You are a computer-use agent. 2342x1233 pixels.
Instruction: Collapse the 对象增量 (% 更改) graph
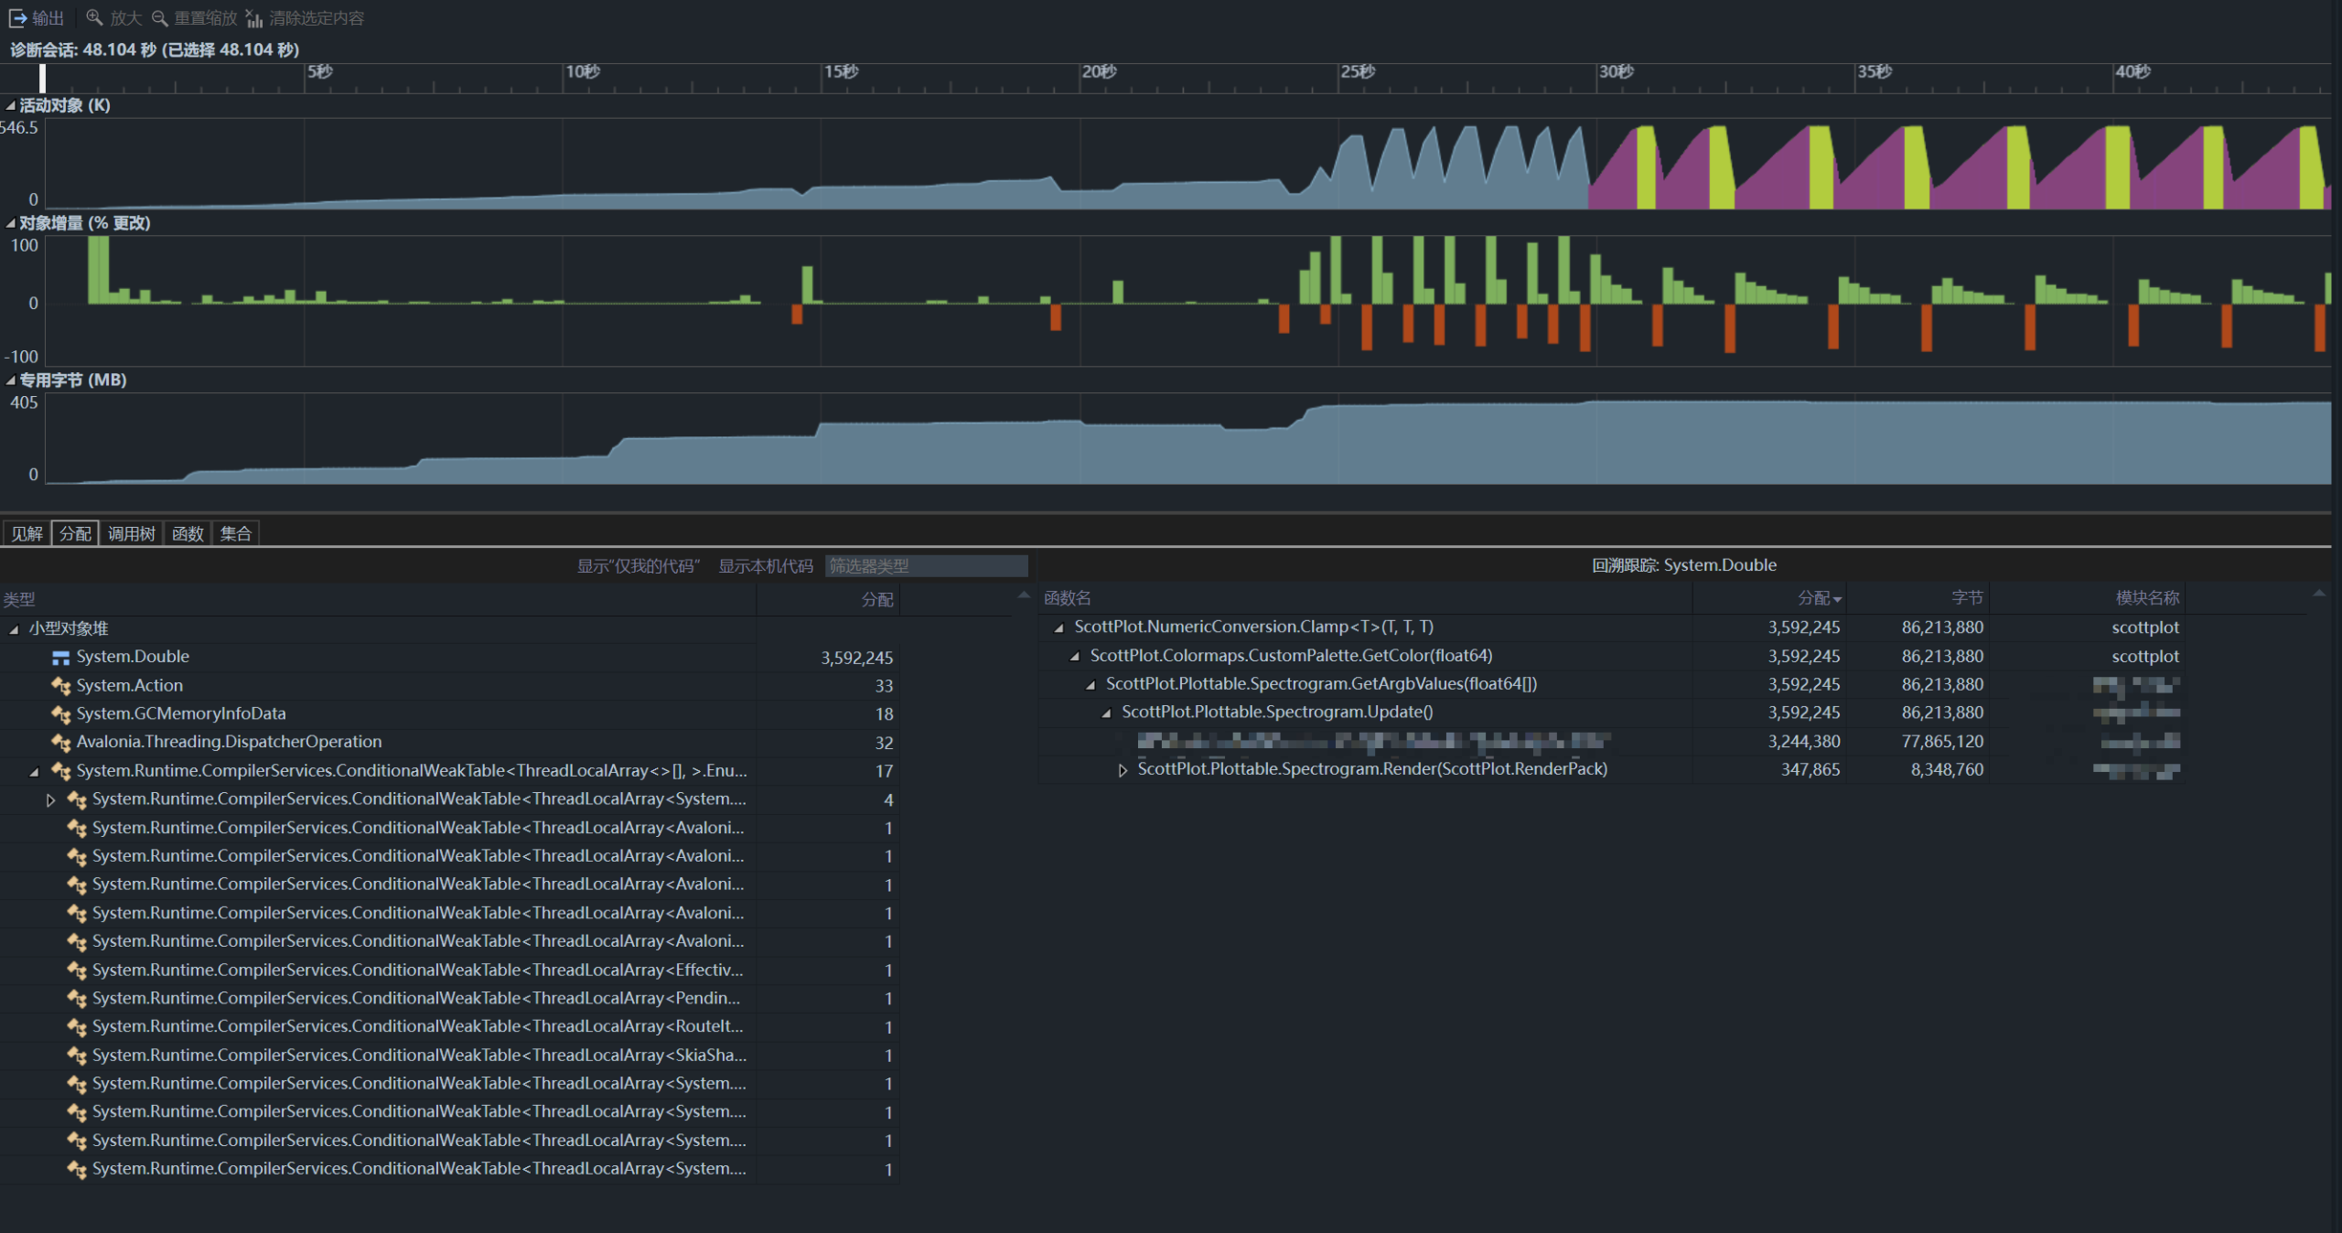(10, 223)
